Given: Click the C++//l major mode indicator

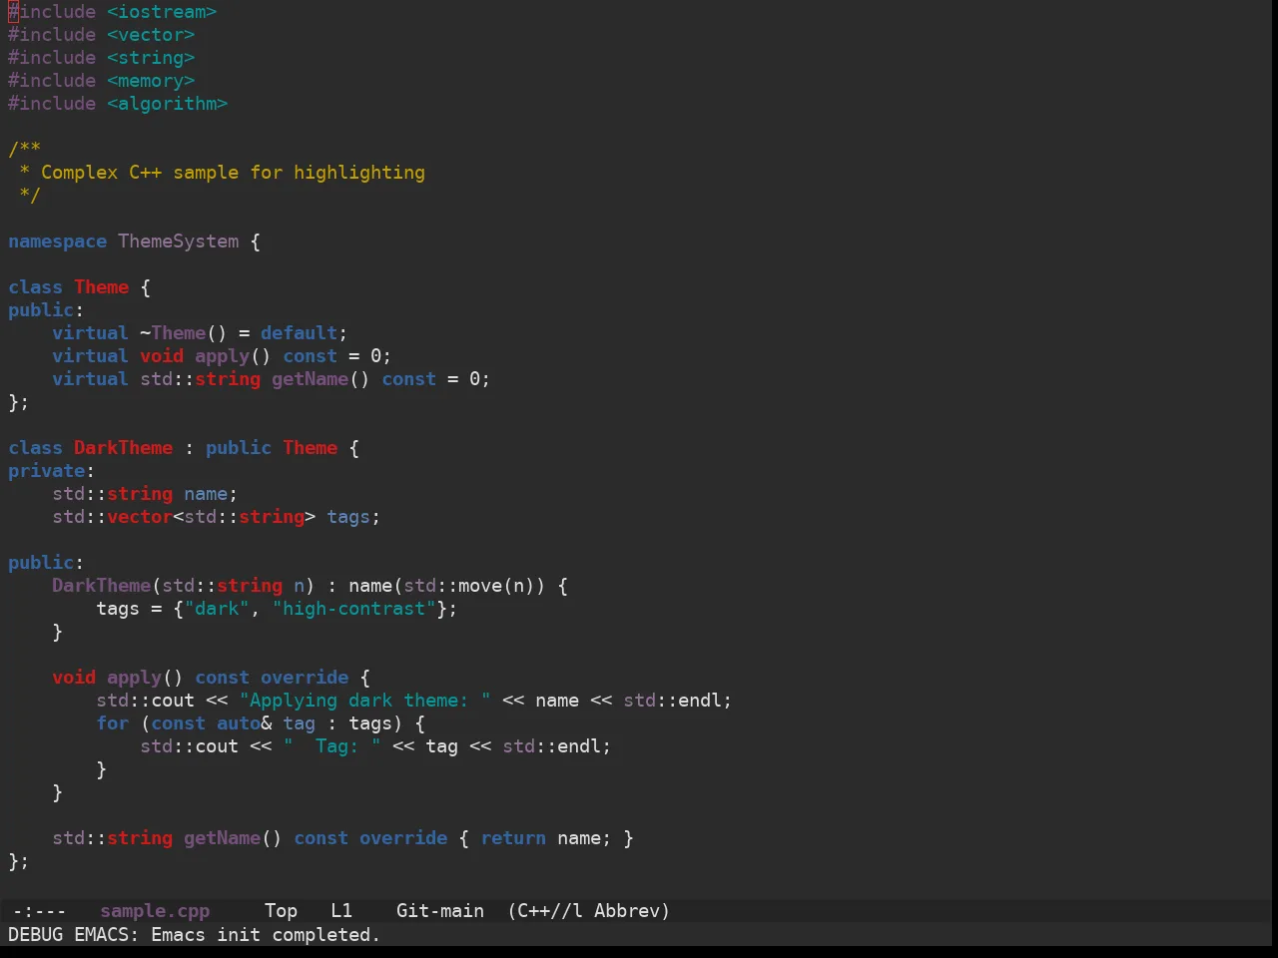Looking at the screenshot, I should pos(545,911).
